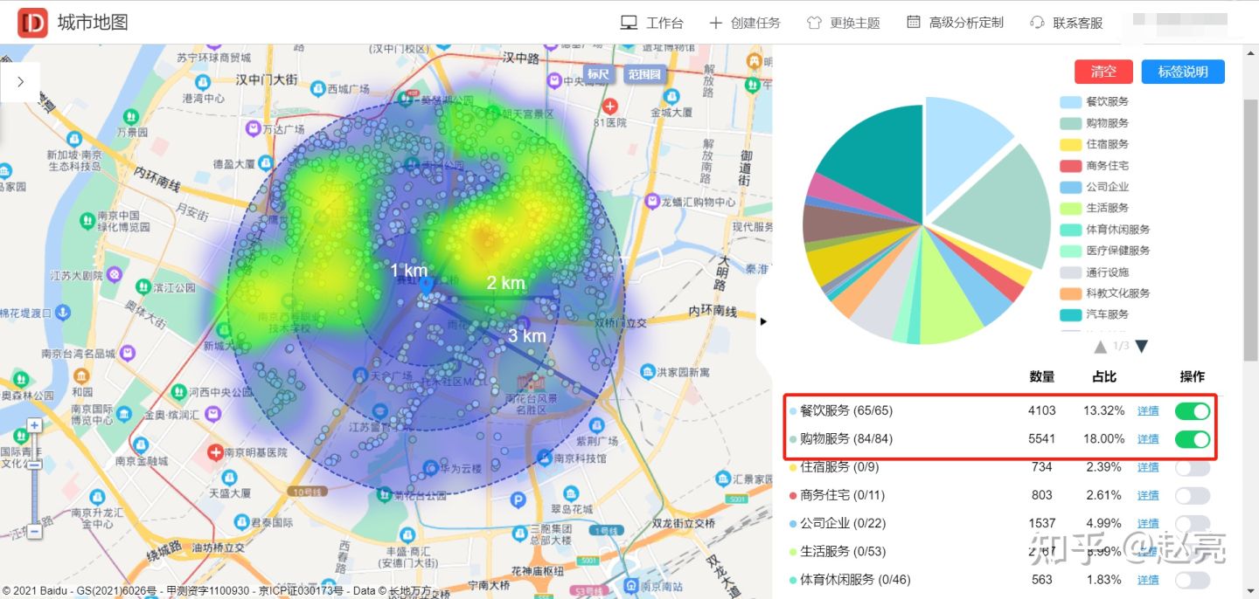Click the 81医院 red cross marker
This screenshot has width=1259, height=599.
click(x=609, y=107)
